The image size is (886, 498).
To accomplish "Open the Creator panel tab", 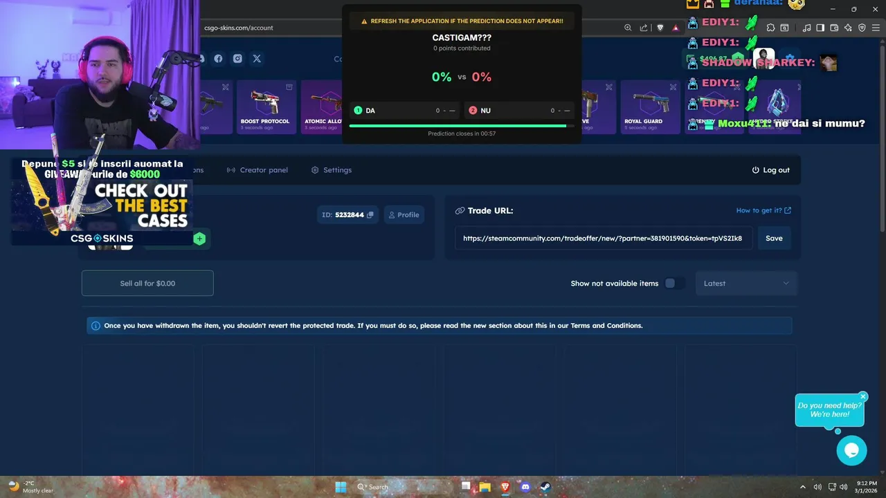I will (x=257, y=170).
